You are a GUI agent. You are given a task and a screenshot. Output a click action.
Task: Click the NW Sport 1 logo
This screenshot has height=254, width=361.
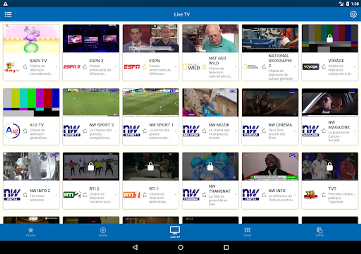(x=132, y=131)
